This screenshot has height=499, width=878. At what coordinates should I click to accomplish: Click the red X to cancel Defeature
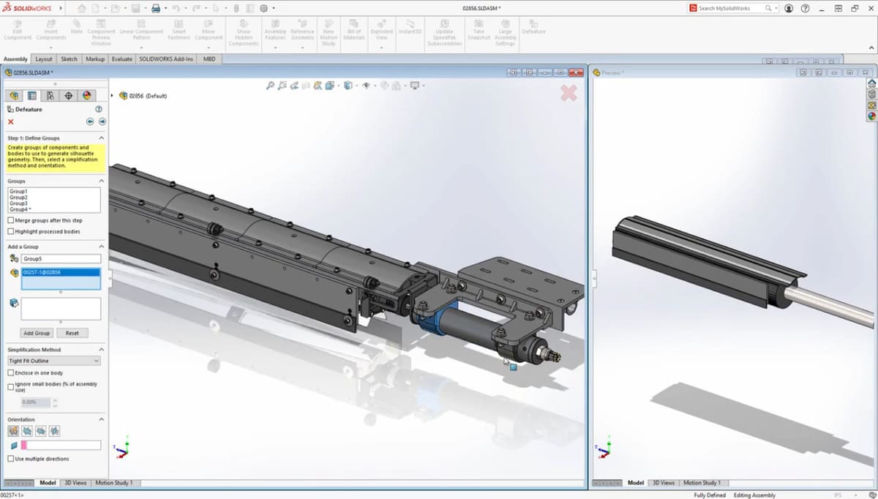pyautogui.click(x=11, y=121)
